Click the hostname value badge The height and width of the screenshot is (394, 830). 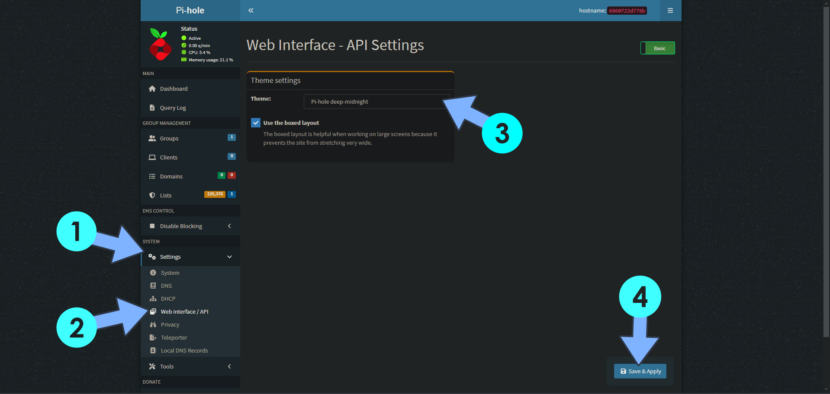(627, 10)
